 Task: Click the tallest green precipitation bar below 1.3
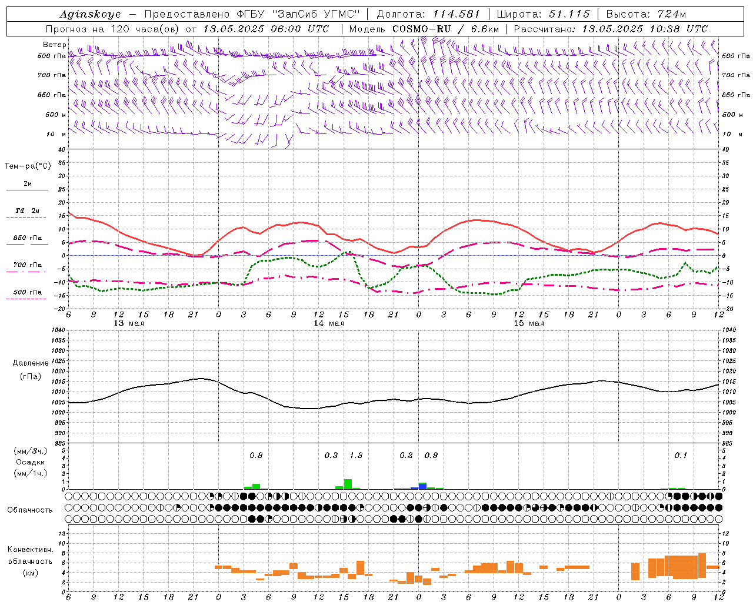click(x=348, y=484)
